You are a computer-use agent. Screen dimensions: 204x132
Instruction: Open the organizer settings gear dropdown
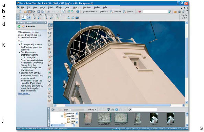(53, 110)
